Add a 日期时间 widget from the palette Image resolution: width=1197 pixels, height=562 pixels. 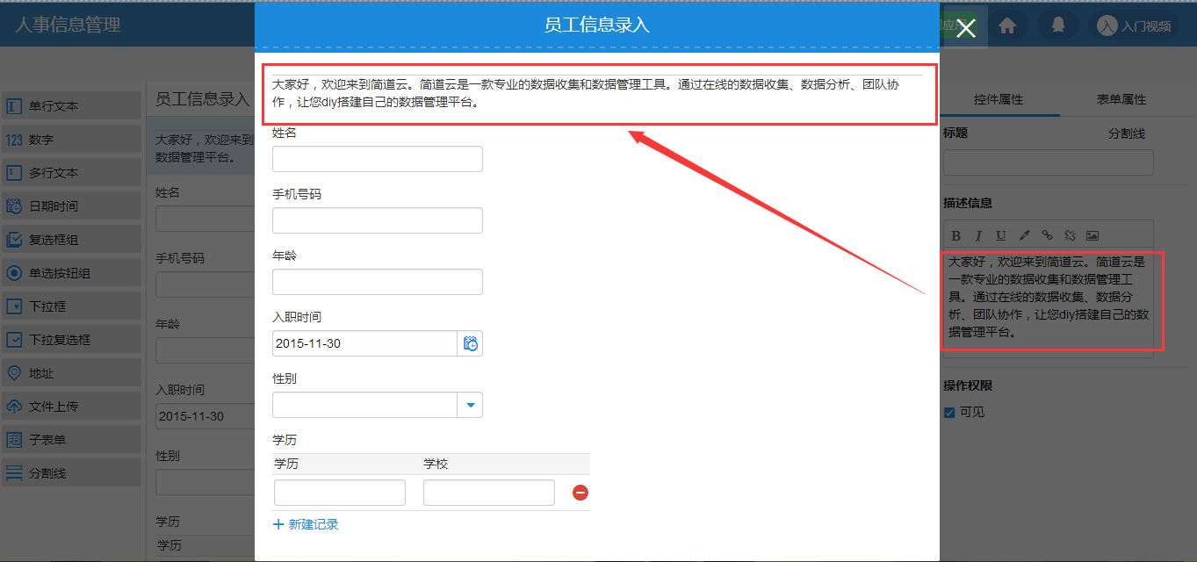coord(71,206)
